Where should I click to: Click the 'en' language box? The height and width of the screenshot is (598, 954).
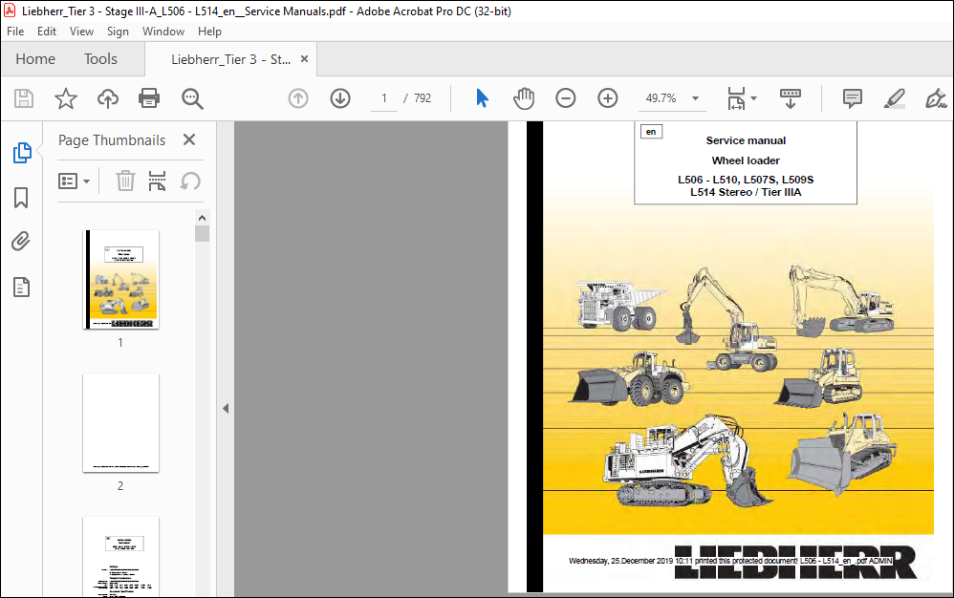point(651,132)
